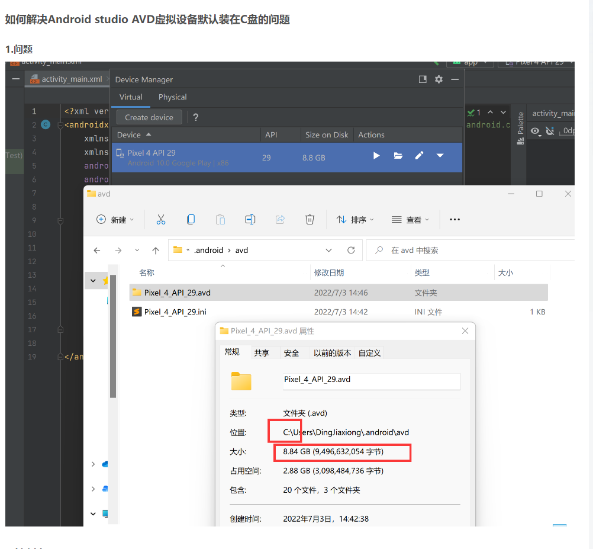This screenshot has height=549, width=593.
Task: Go forward in the avd Explorer window
Action: pos(118,250)
